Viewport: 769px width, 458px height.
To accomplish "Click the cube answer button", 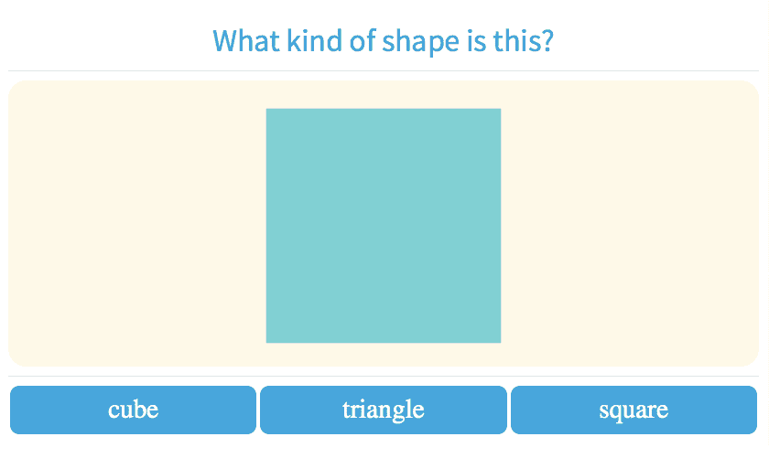I will tap(133, 410).
